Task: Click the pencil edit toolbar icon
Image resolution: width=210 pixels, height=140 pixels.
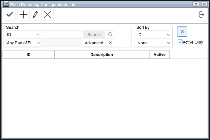Action: 36,15
